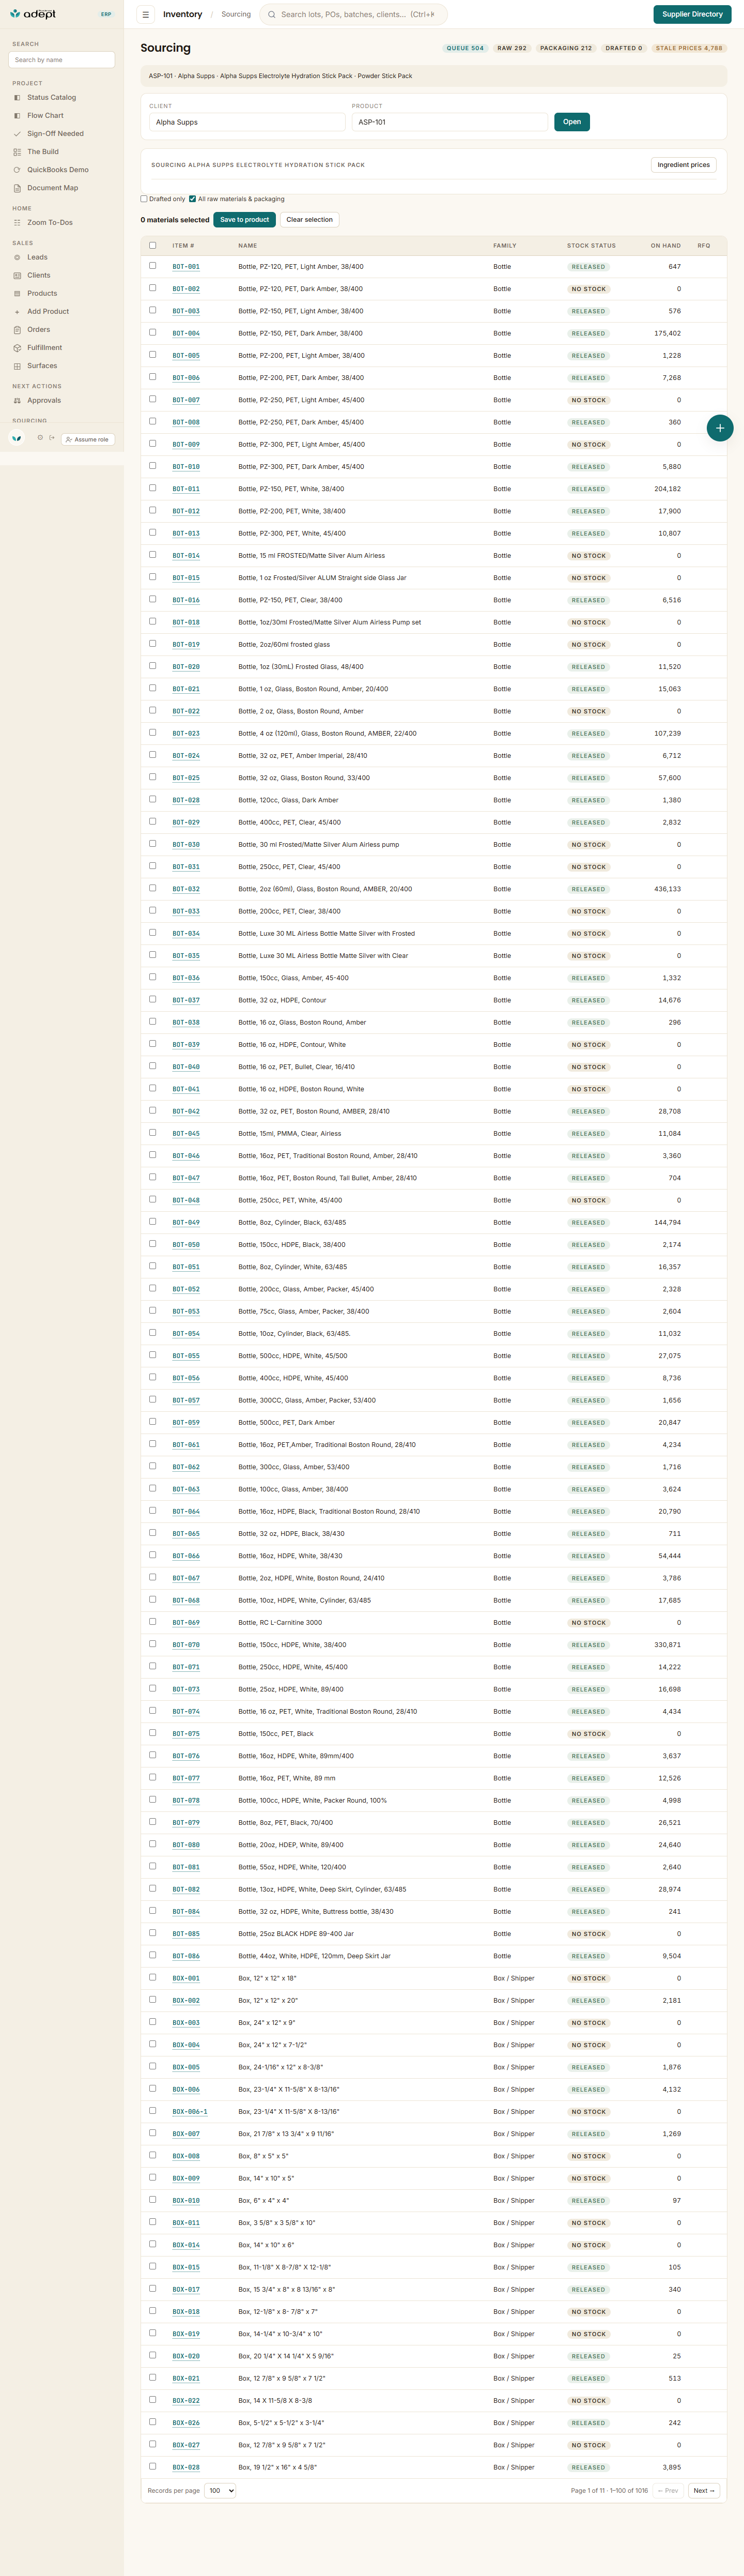The width and height of the screenshot is (744, 2576).
Task: Enable the Drafted only checkbox
Action: (144, 199)
